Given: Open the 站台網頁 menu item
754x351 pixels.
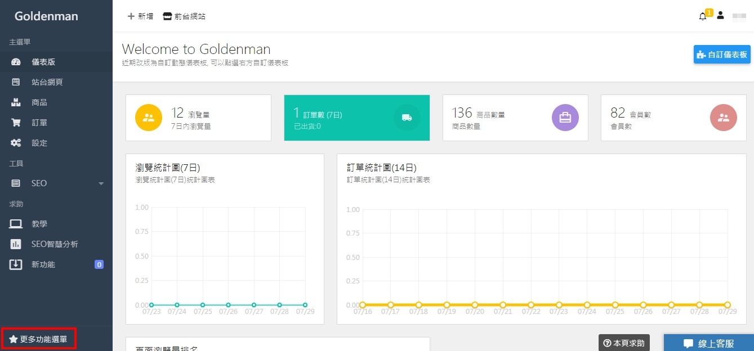Looking at the screenshot, I should (x=56, y=82).
